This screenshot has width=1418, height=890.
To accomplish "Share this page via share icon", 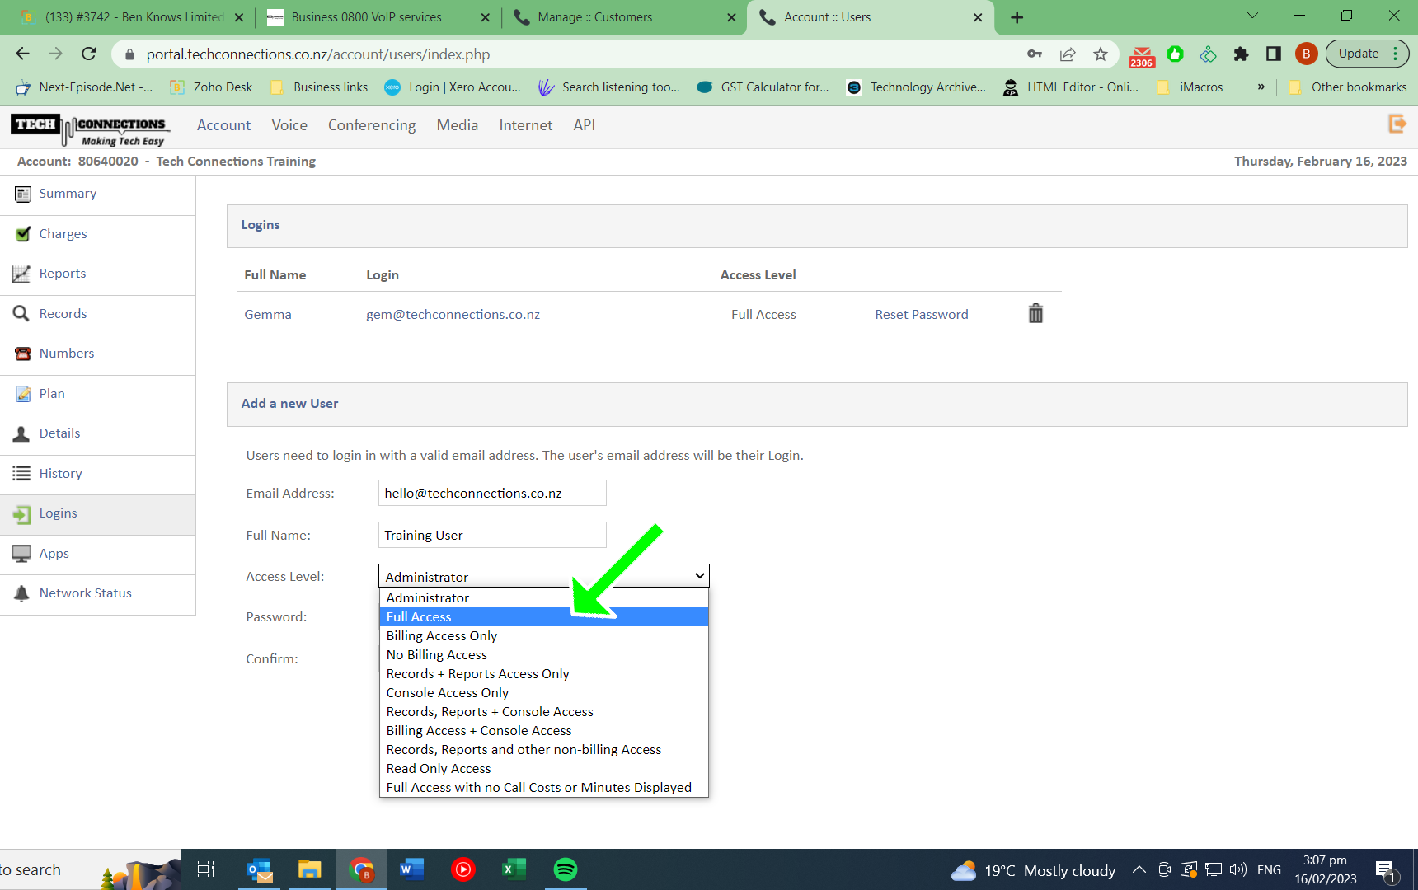I will [1068, 54].
